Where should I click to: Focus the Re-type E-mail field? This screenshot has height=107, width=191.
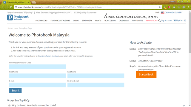click(96, 85)
